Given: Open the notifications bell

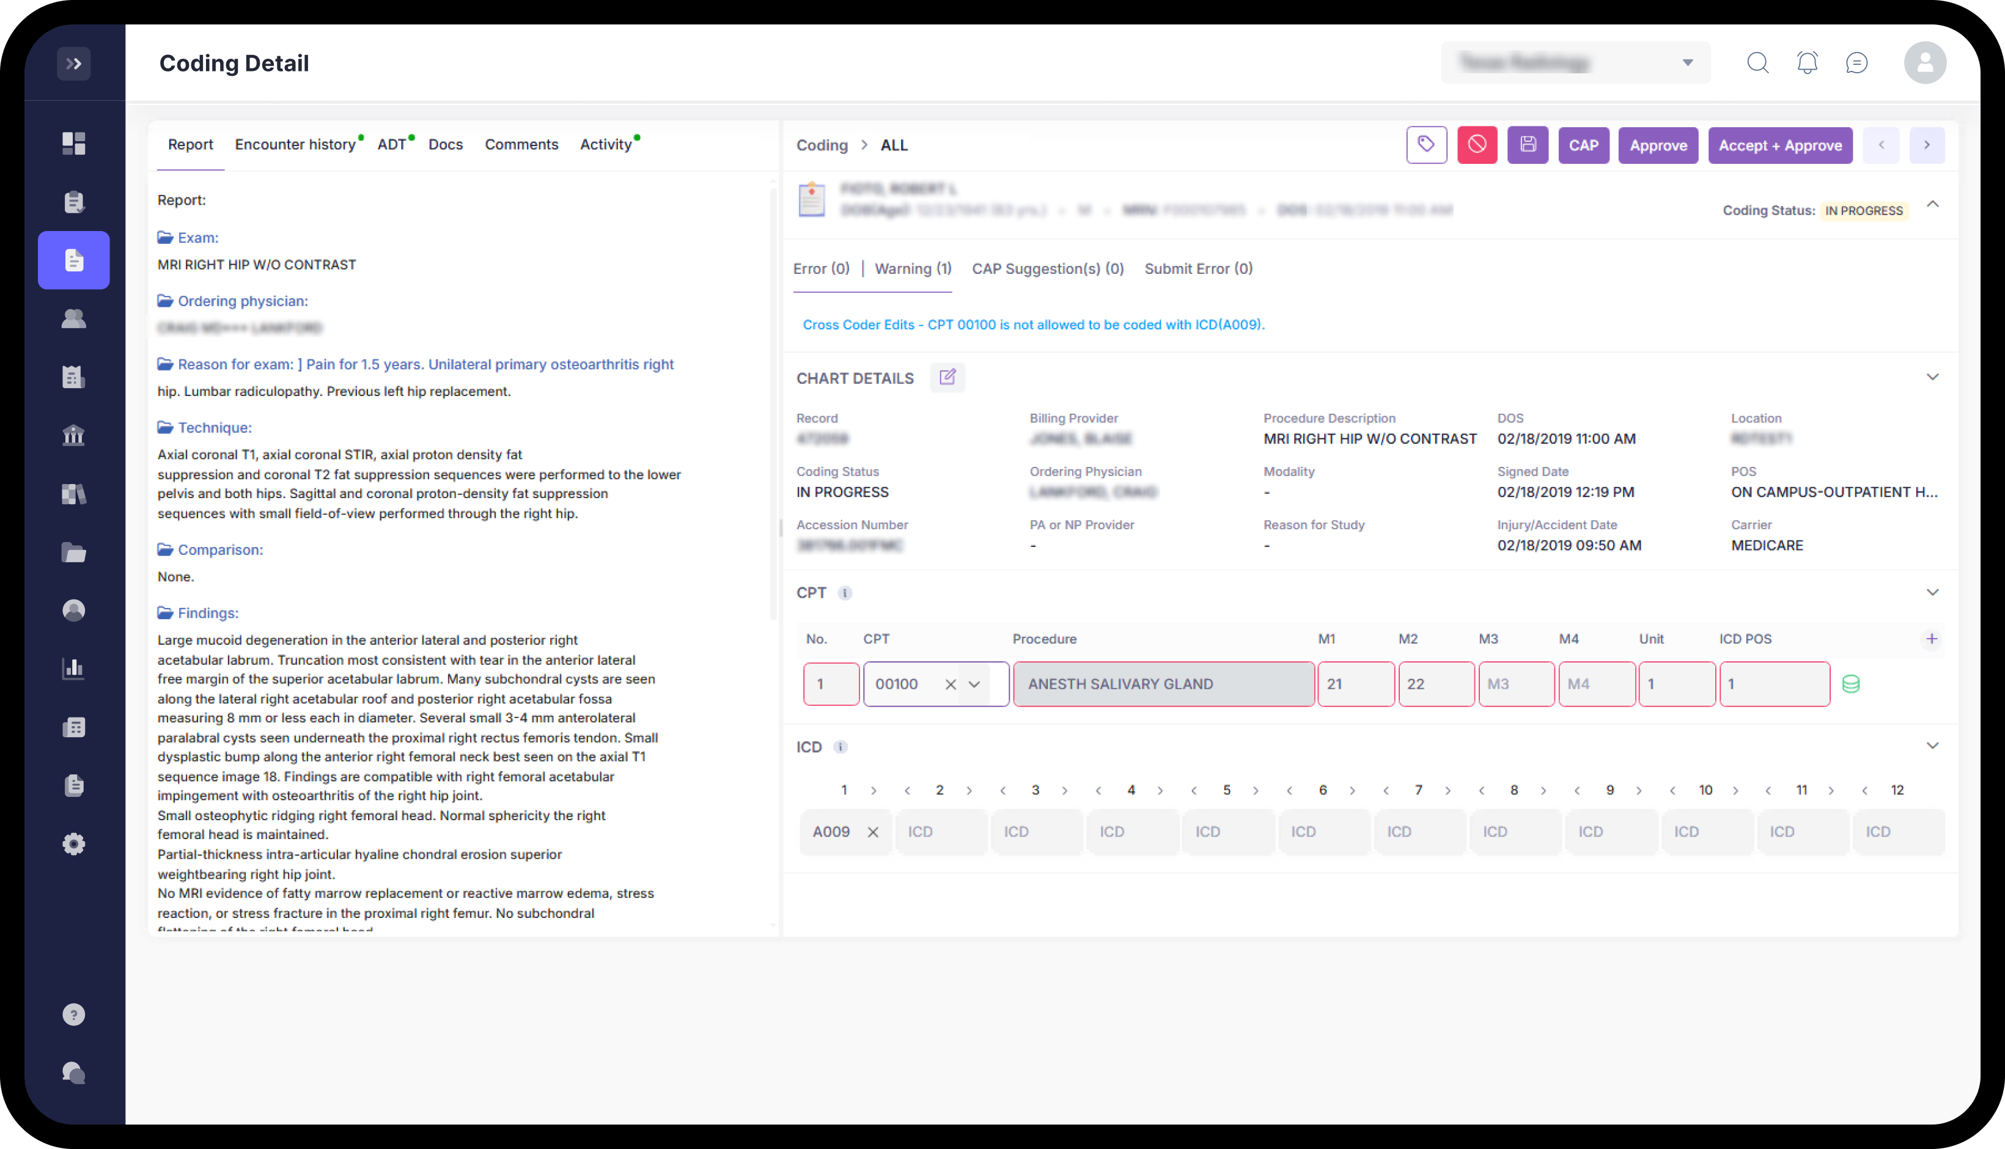Looking at the screenshot, I should pos(1807,62).
